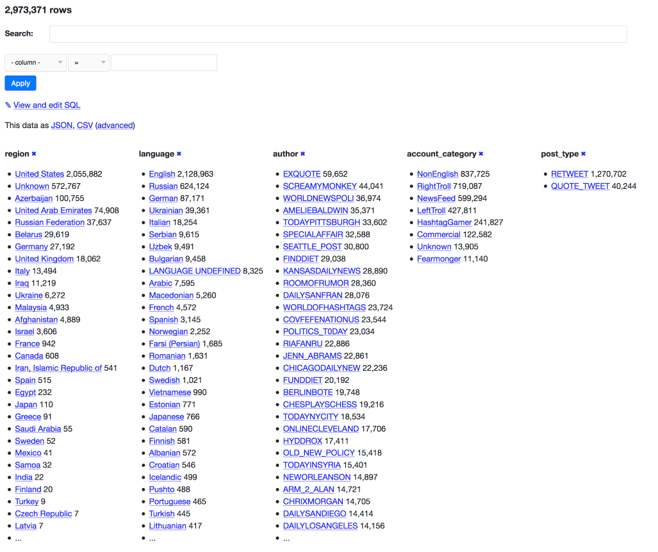Filter author by AMELIEBALDWIN

[316, 211]
